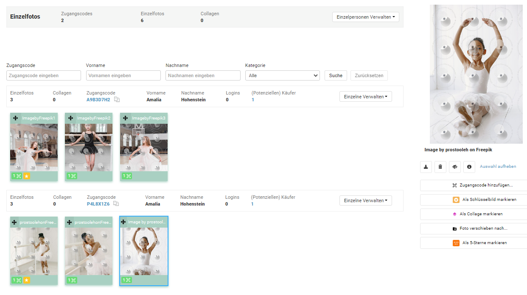This screenshot has height=295, width=527.
Task: Hide the selected photo with the crossed-eye icon
Action: coord(455,167)
